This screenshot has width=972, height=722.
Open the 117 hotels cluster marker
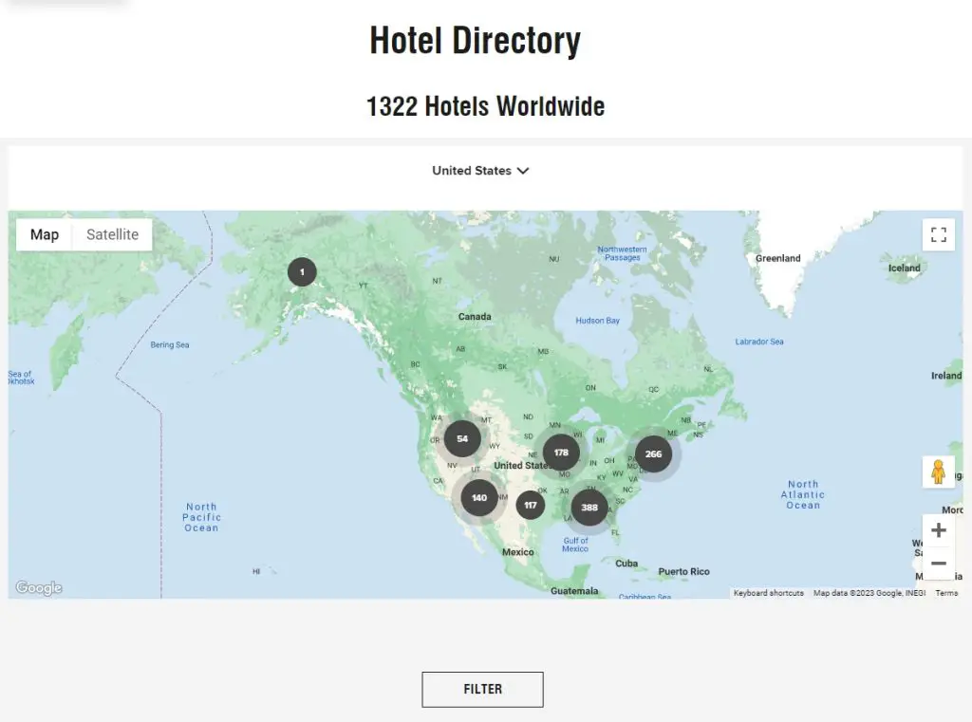point(531,505)
